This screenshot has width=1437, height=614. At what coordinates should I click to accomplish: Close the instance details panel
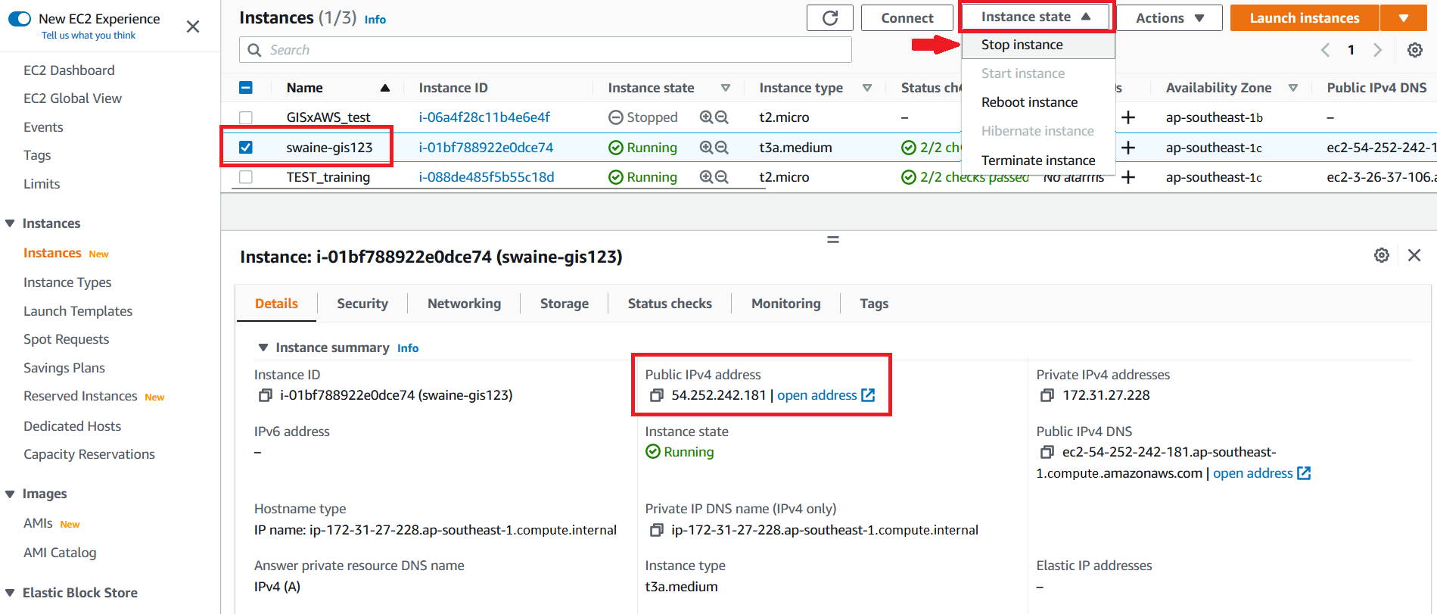click(1414, 255)
